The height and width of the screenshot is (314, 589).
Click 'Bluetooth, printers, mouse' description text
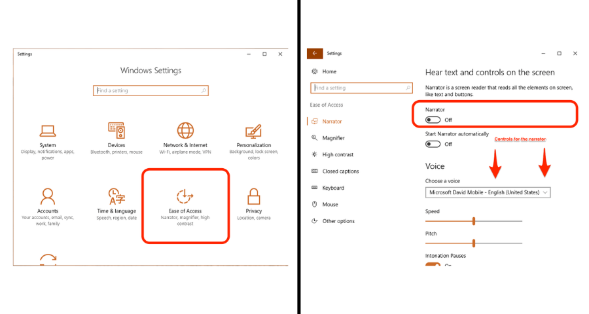coord(116,152)
